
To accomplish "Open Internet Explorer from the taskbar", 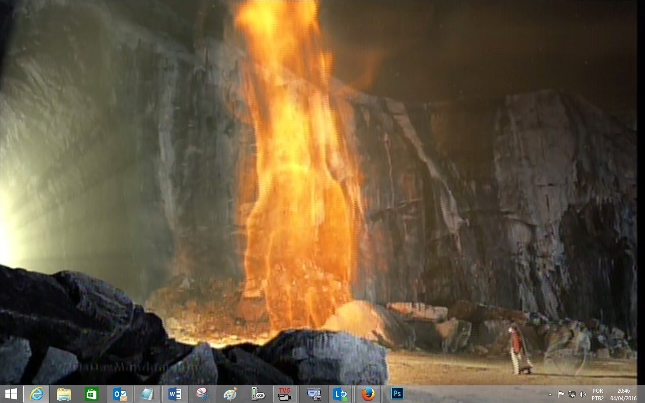I will (36, 394).
